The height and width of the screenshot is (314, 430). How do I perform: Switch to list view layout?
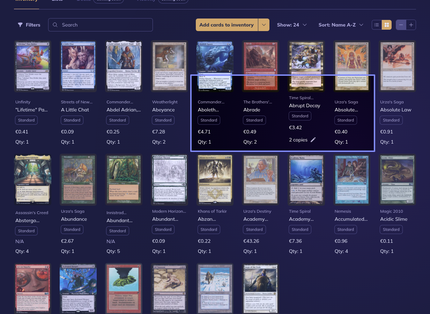point(377,25)
